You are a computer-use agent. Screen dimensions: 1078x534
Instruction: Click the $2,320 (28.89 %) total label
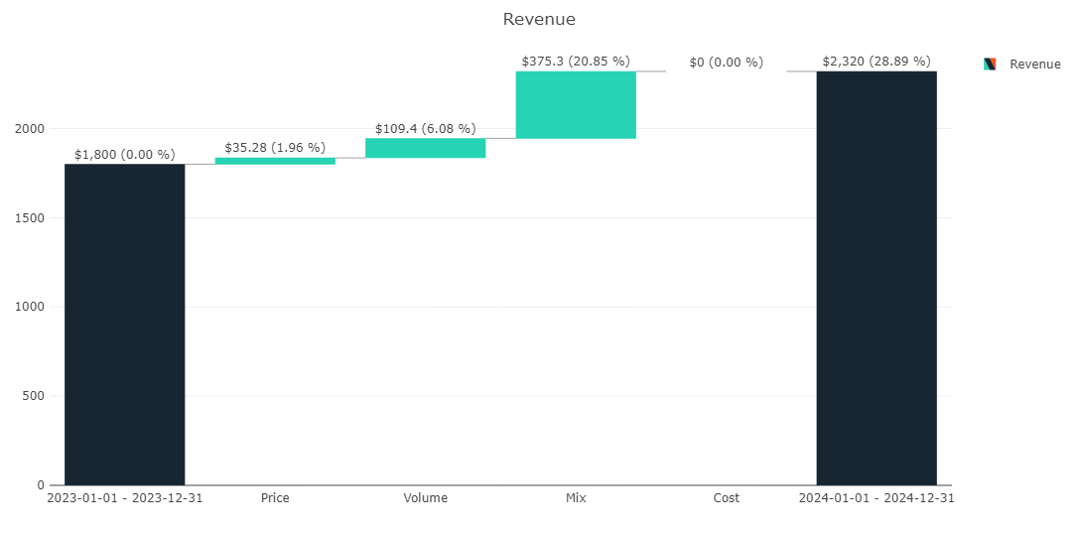(876, 62)
